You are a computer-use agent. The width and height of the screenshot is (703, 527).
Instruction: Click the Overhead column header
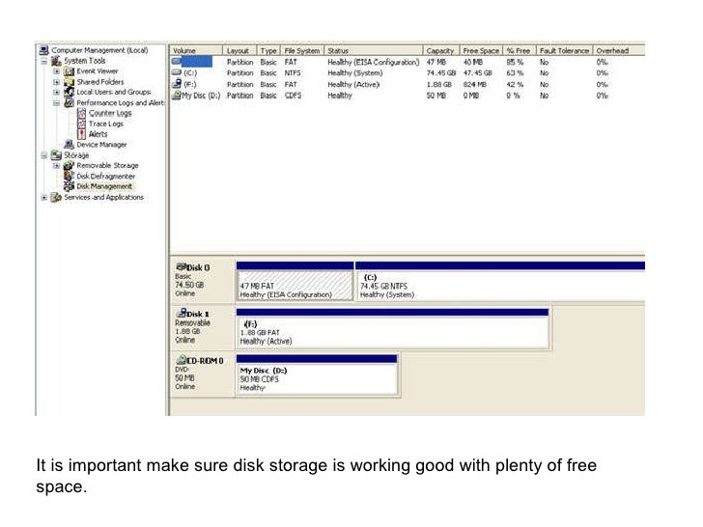[x=619, y=50]
